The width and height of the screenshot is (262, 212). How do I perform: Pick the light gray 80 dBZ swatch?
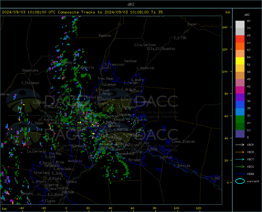coord(240,24)
